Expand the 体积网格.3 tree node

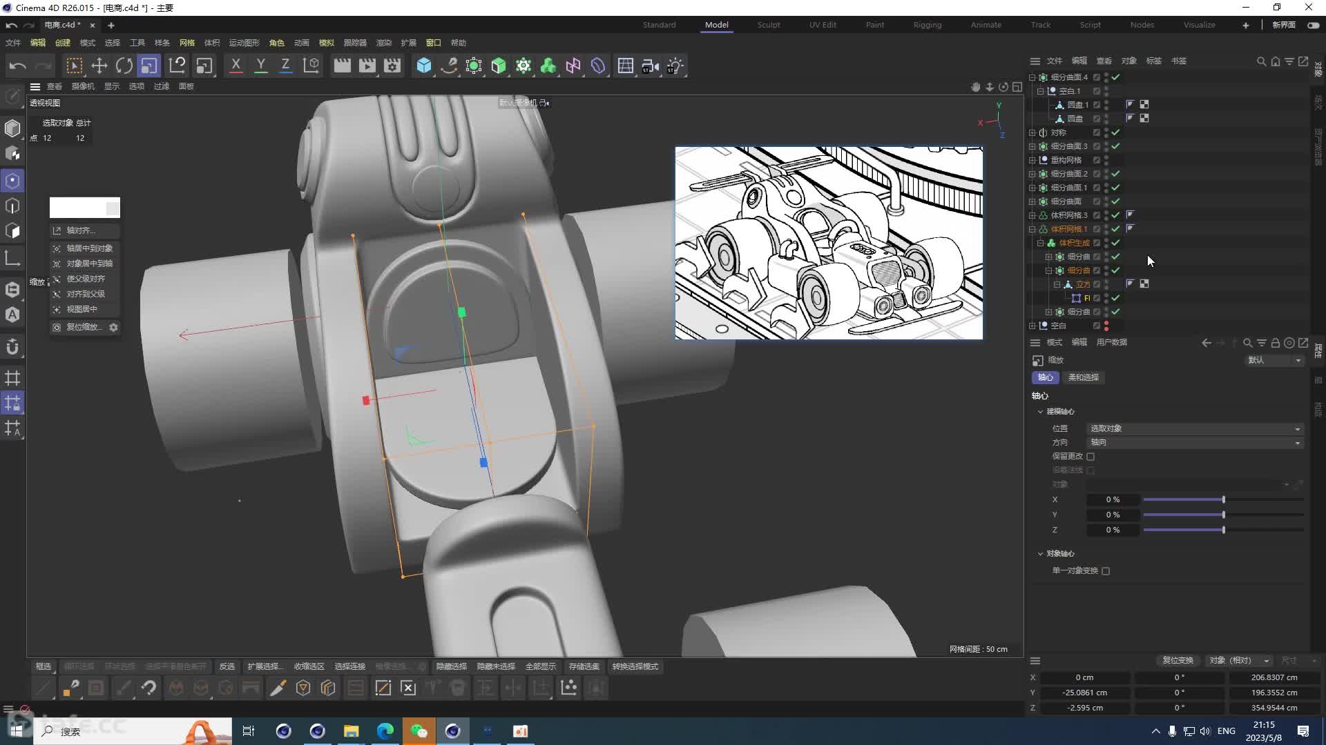[1032, 215]
